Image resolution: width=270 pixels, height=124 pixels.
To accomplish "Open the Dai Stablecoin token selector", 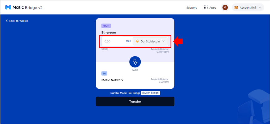I will 150,41.
